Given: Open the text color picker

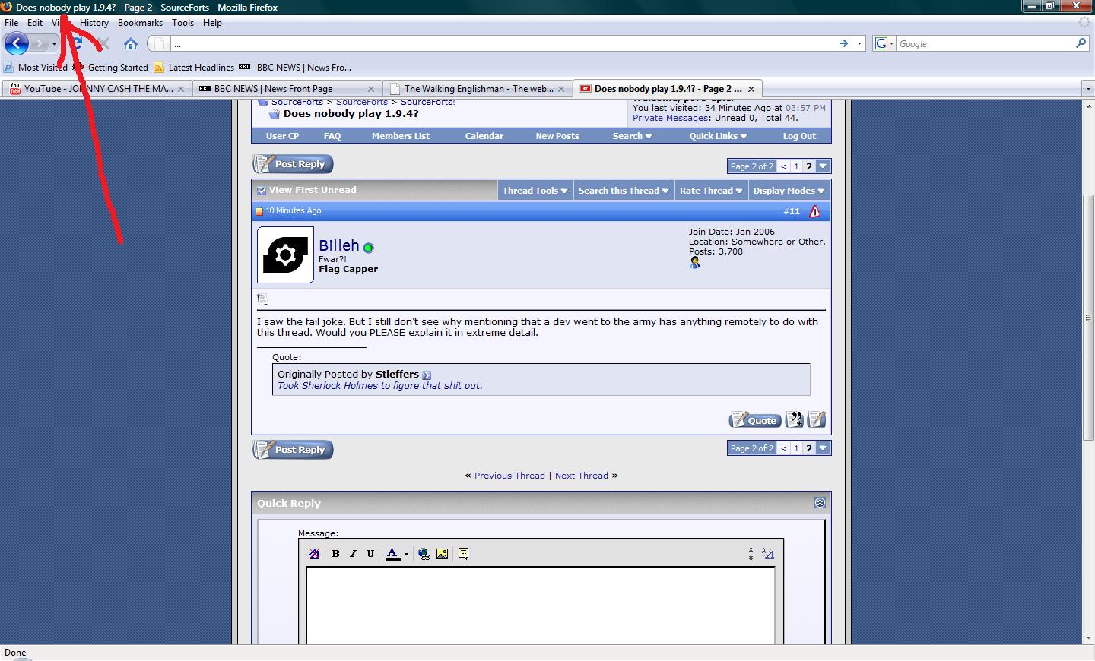Looking at the screenshot, I should [406, 554].
